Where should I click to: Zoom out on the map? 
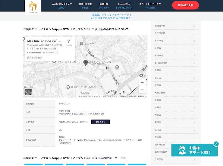pos(142,90)
